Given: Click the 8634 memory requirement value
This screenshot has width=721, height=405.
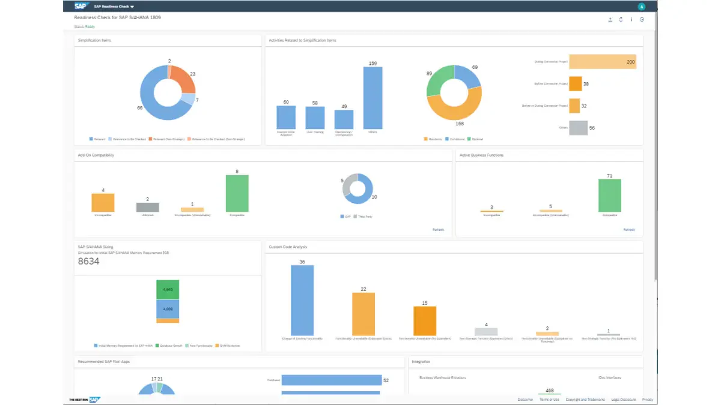Looking at the screenshot, I should click(x=88, y=262).
